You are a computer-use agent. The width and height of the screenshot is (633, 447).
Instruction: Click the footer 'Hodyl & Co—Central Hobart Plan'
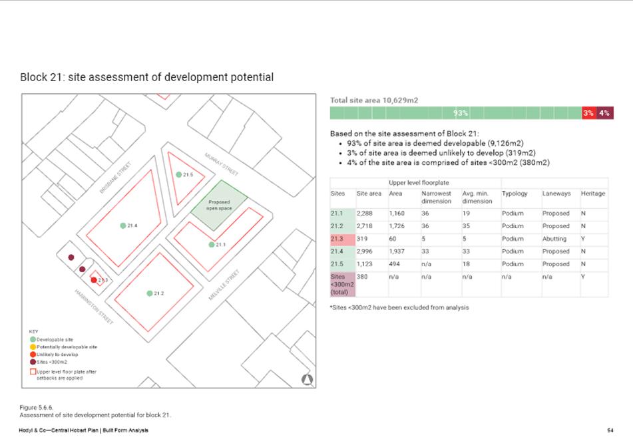click(x=59, y=430)
